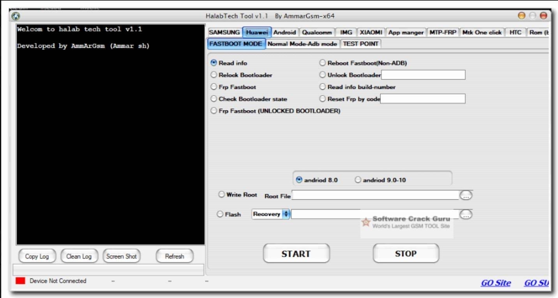Image resolution: width=558 pixels, height=298 pixels.
Task: Click the GO Site link
Action: tap(496, 283)
